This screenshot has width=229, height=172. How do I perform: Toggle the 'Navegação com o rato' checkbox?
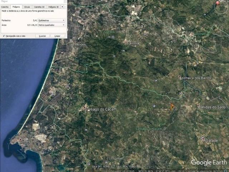click(4, 36)
